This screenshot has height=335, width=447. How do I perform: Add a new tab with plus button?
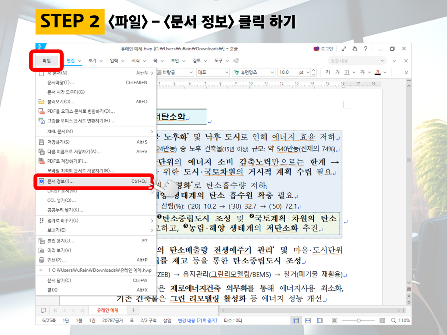[133, 310]
